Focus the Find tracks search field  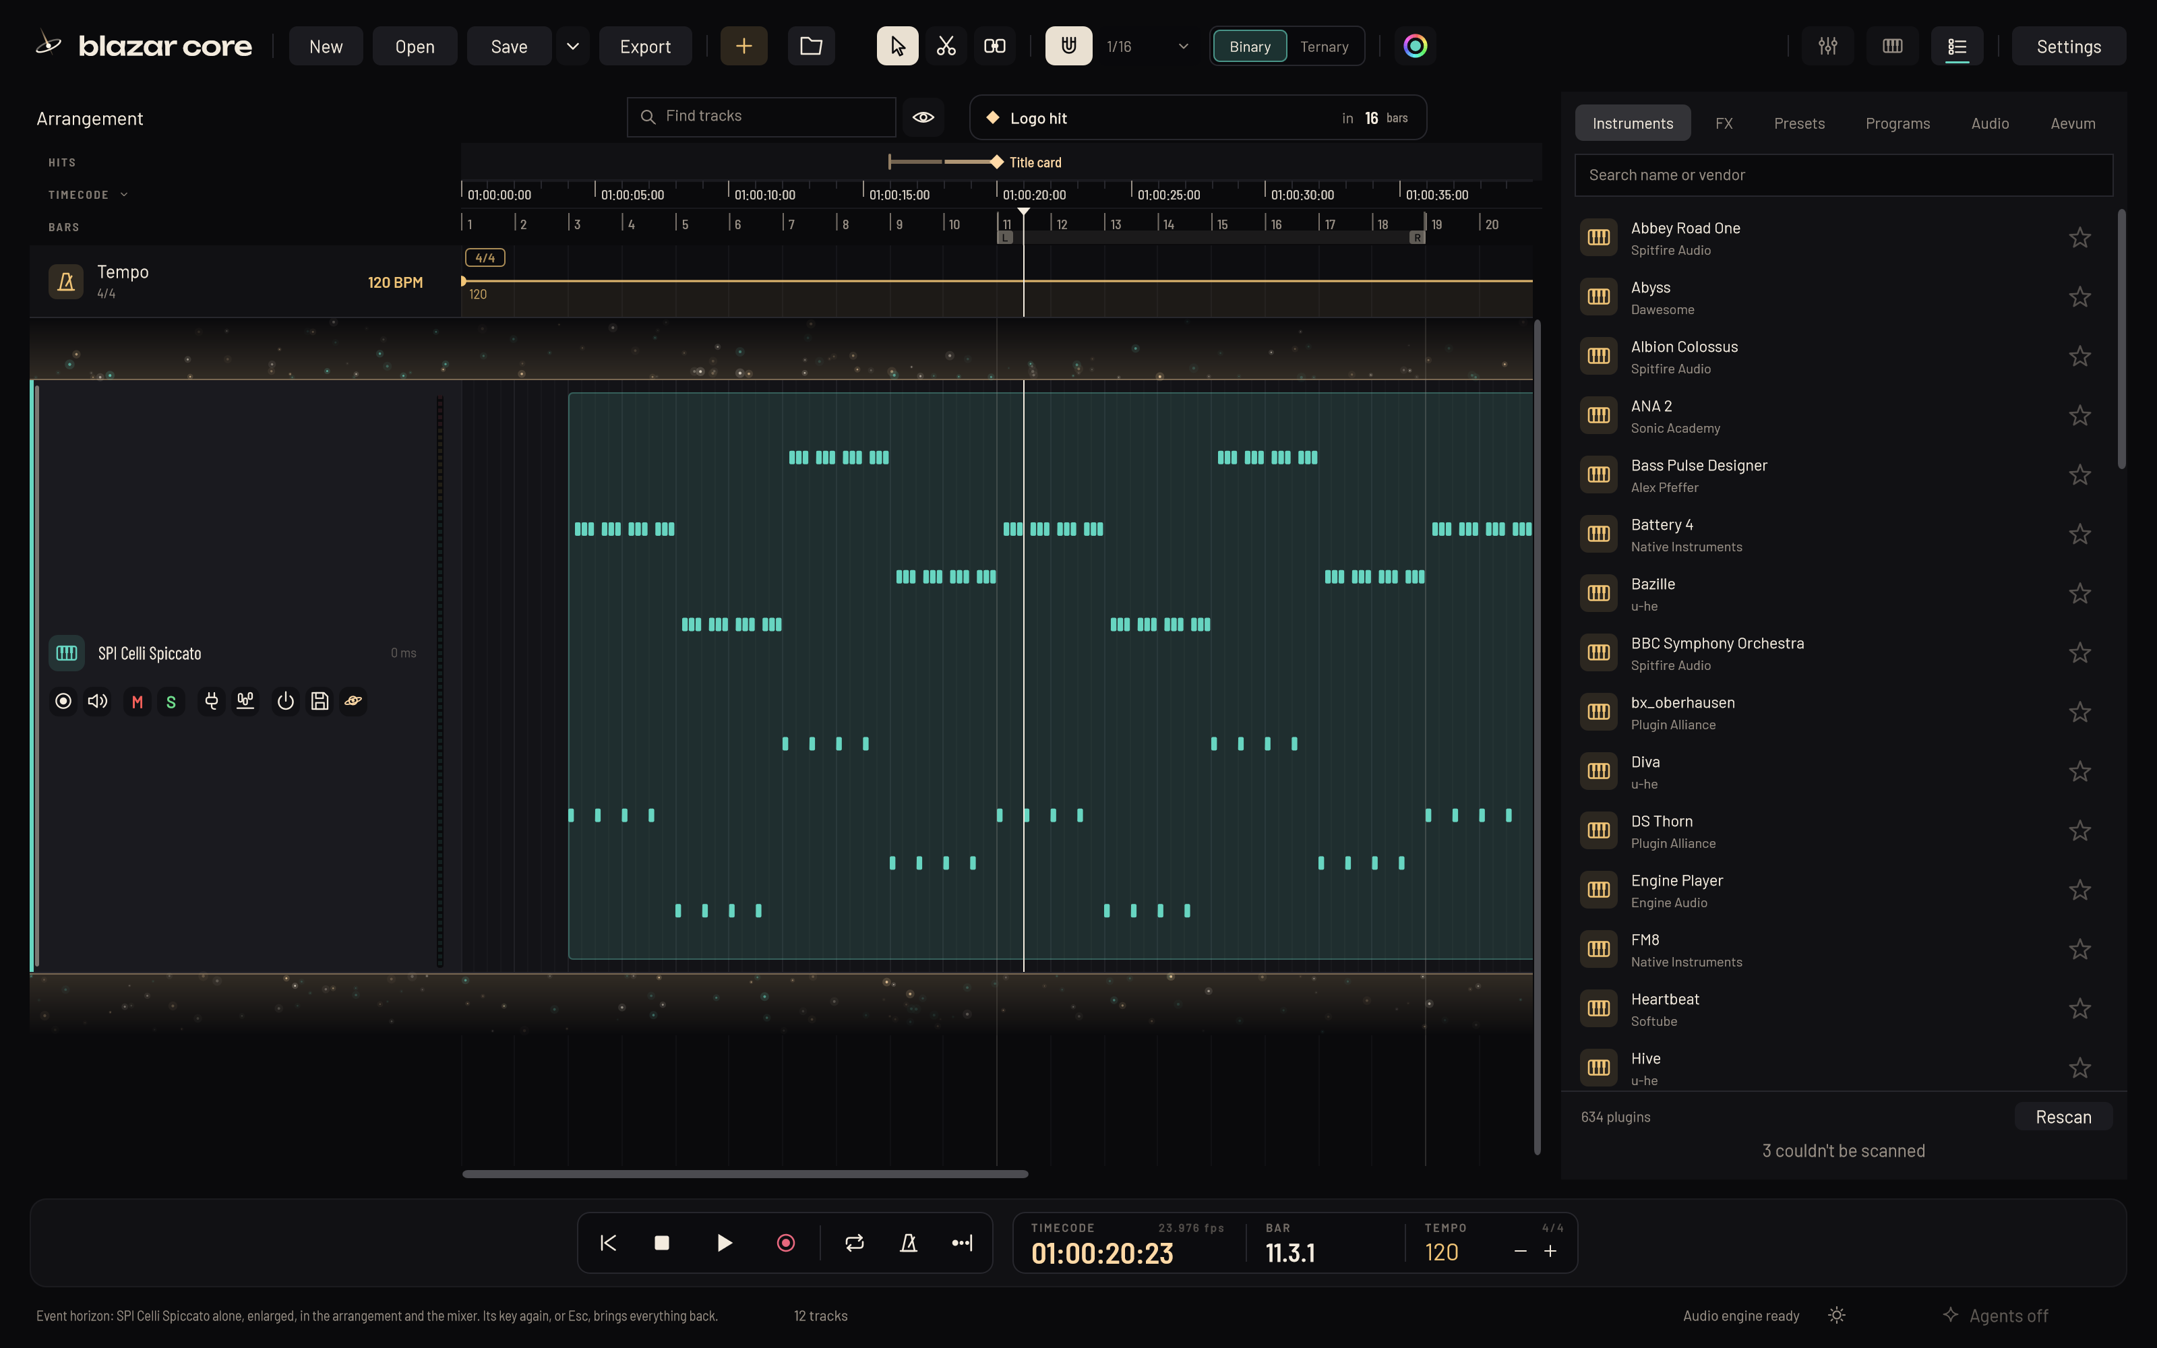point(761,117)
